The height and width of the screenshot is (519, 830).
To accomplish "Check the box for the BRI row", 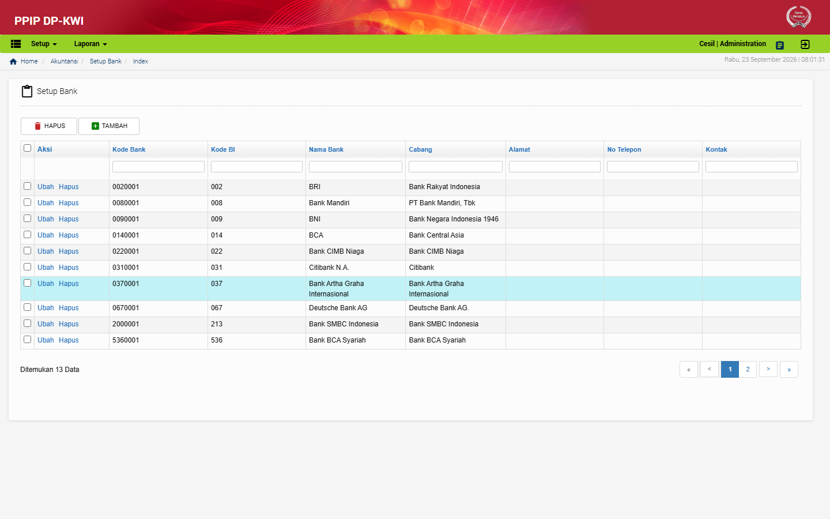I will tap(27, 186).
